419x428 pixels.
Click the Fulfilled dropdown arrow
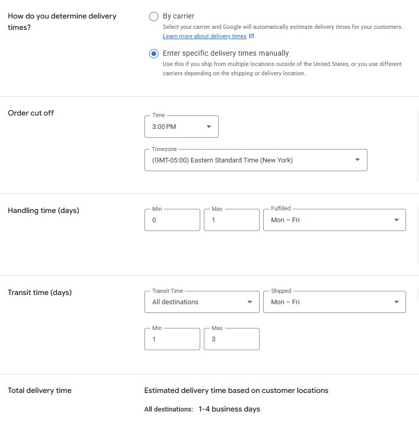(x=398, y=220)
